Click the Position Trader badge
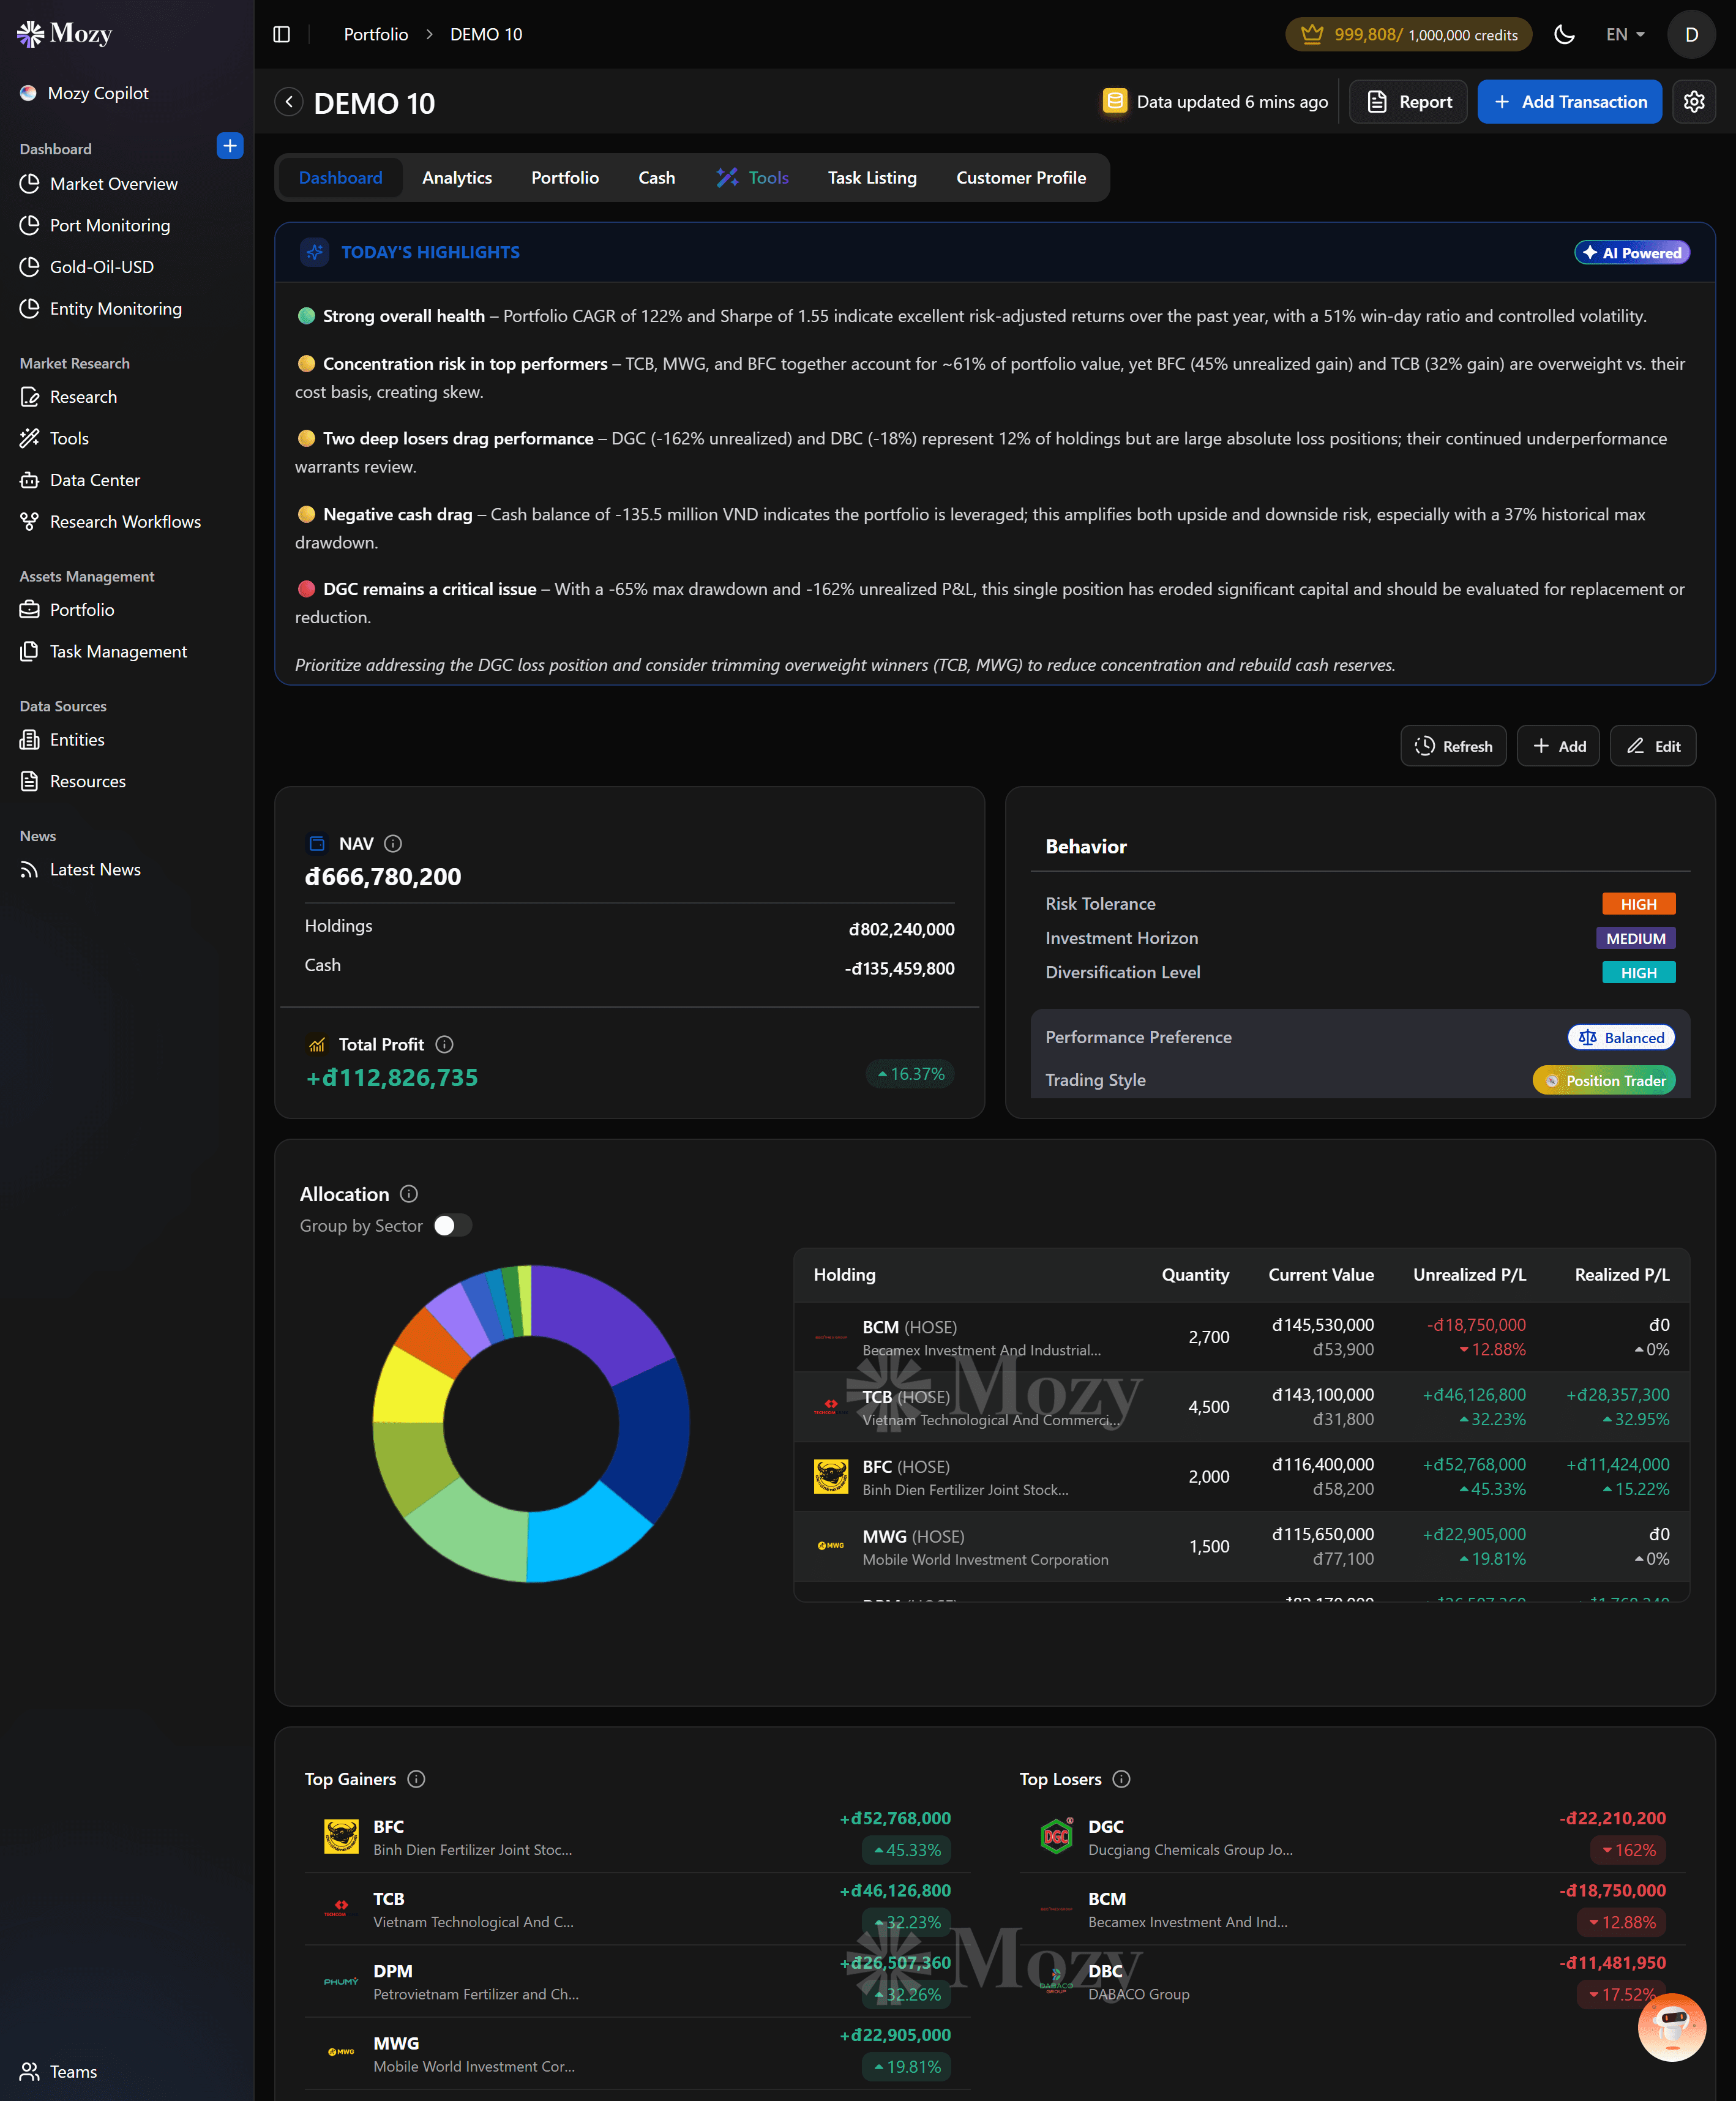Viewport: 1736px width, 2101px height. click(x=1604, y=1080)
